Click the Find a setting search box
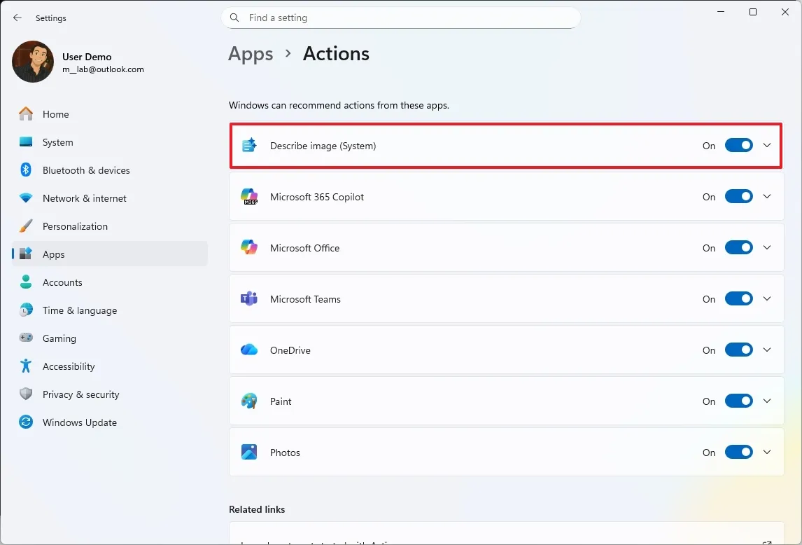The height and width of the screenshot is (545, 802). (x=401, y=18)
